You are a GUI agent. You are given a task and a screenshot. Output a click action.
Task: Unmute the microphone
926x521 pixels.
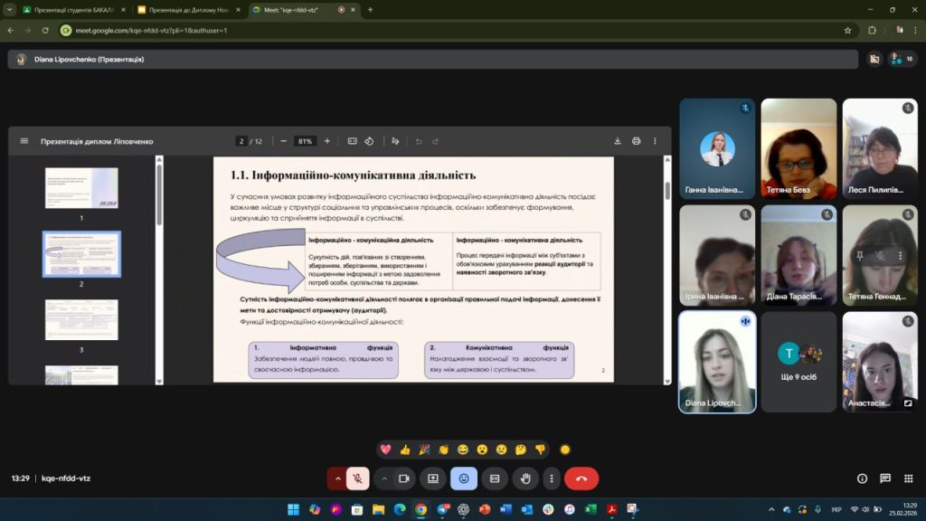pos(358,478)
